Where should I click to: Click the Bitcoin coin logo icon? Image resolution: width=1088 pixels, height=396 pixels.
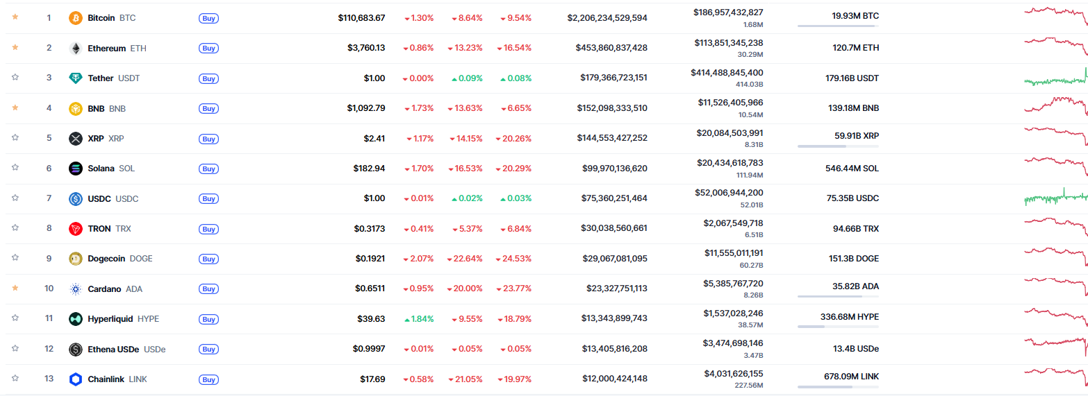(76, 18)
